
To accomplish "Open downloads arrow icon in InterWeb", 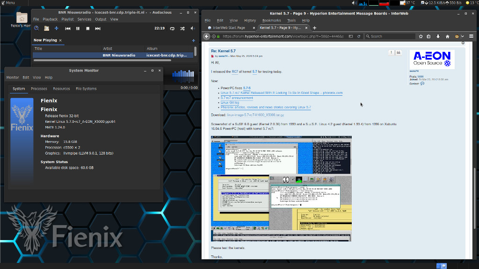I will 438,36.
